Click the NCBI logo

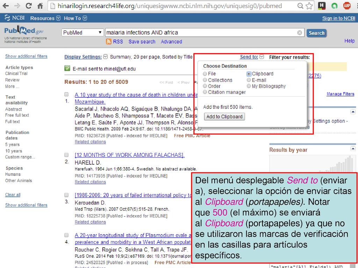(14, 18)
